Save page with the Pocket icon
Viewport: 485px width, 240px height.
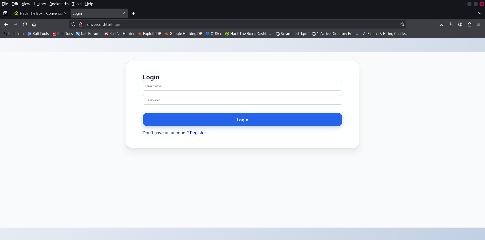[441, 24]
